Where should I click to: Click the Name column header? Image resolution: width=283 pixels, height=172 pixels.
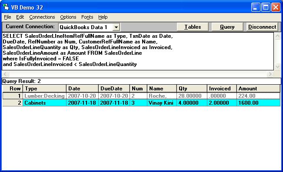pyautogui.click(x=162, y=89)
